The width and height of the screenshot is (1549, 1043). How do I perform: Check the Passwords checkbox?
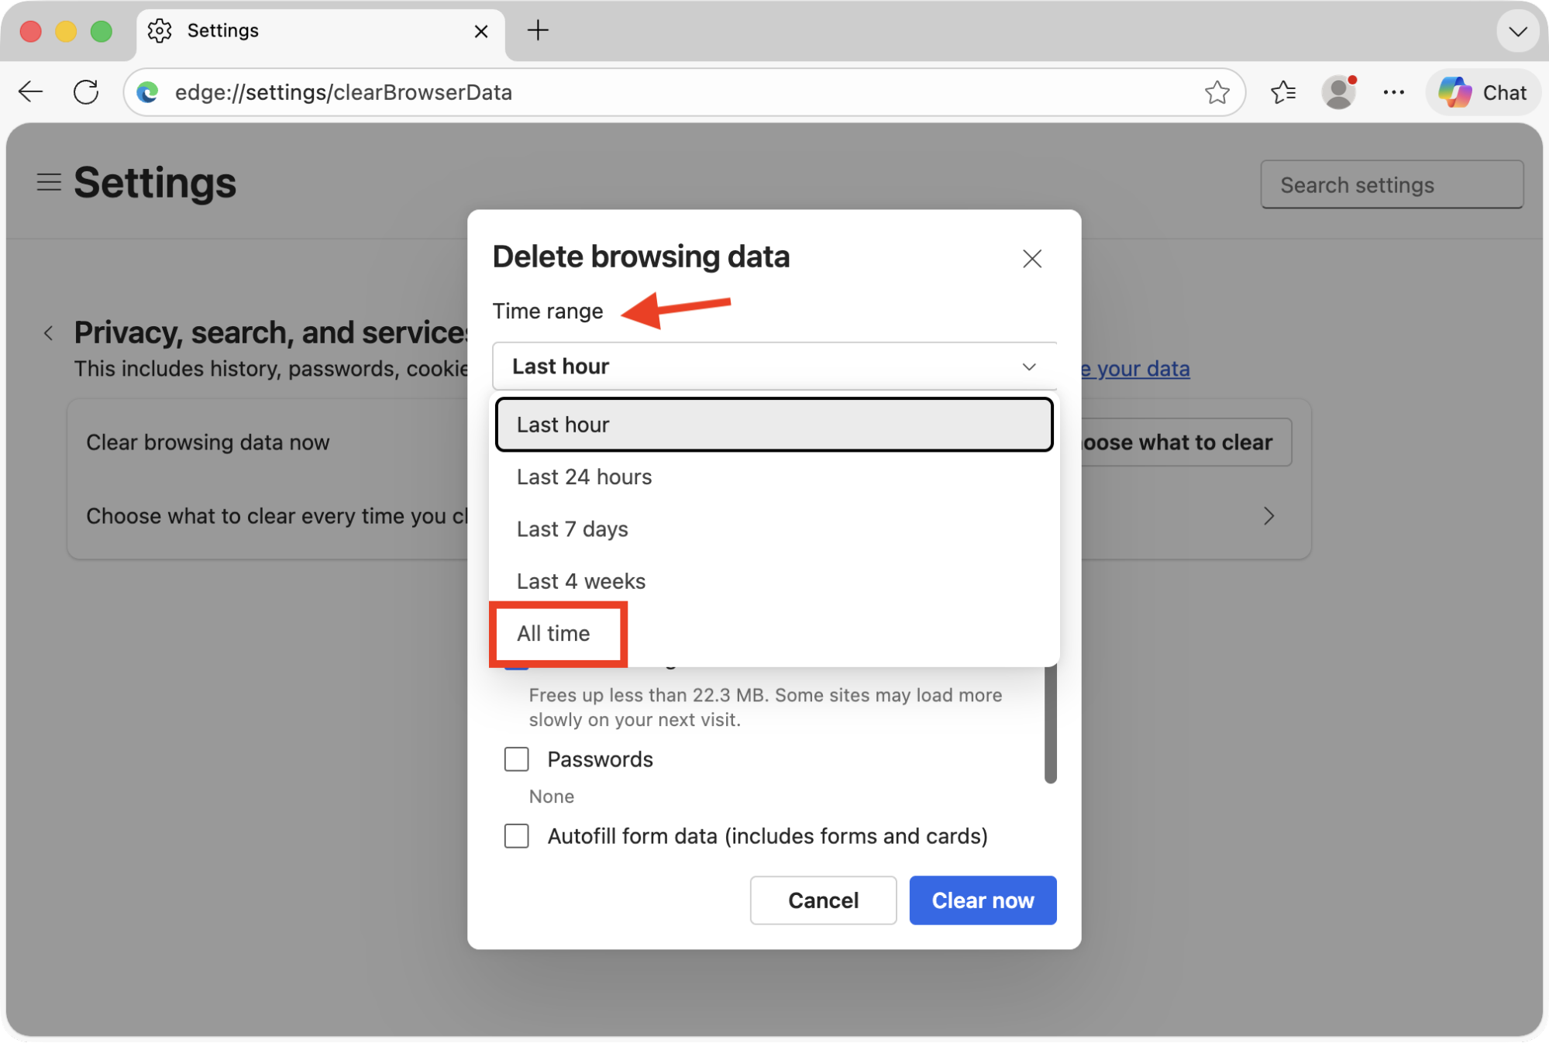[516, 759]
